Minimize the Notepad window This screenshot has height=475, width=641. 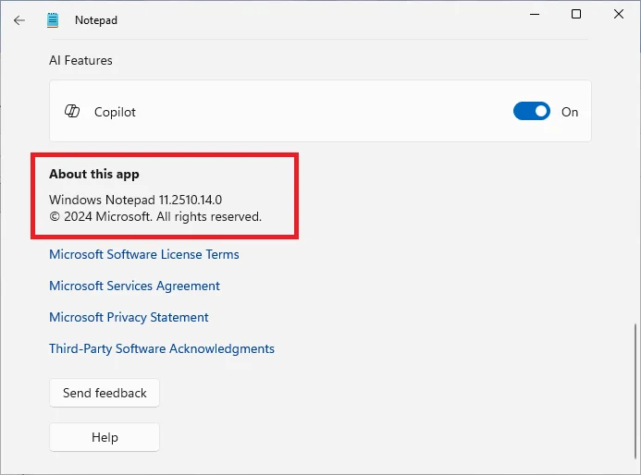coord(535,14)
